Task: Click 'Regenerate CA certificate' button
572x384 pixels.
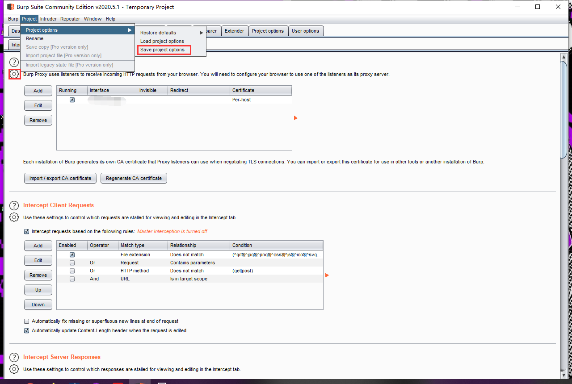Action: [134, 178]
